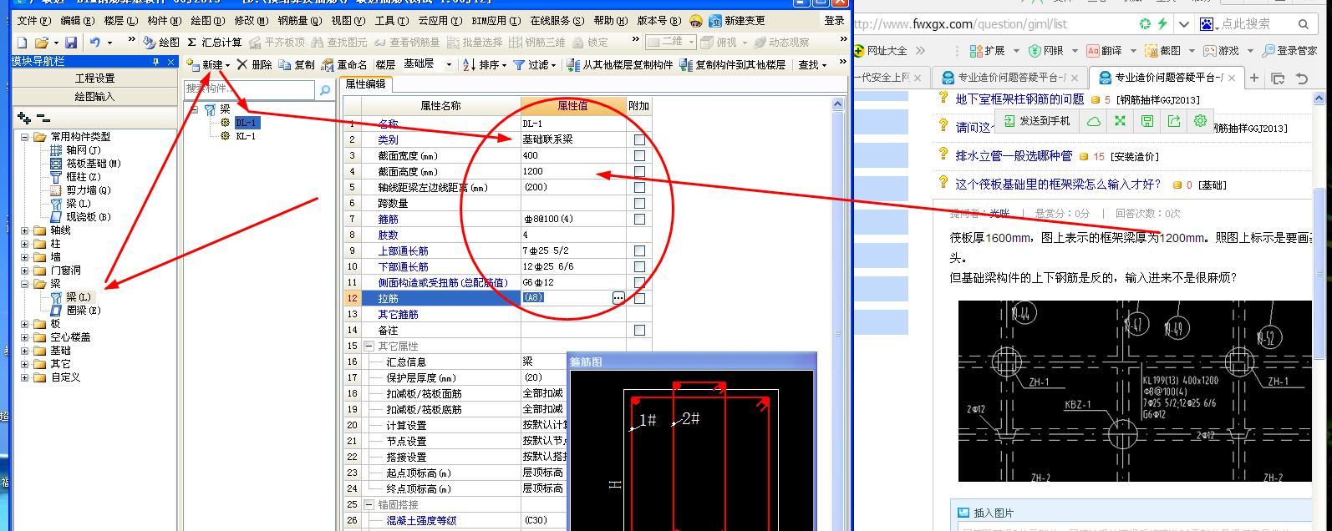
Task: Click the 搜索构件 search input field
Action: 250,88
